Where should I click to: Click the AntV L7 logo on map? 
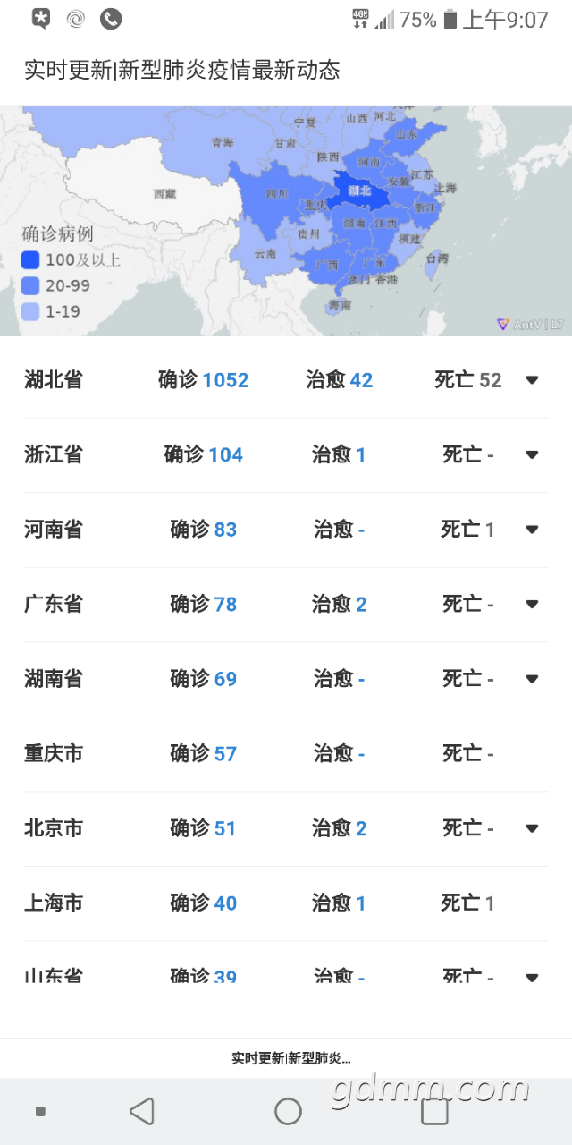530,325
